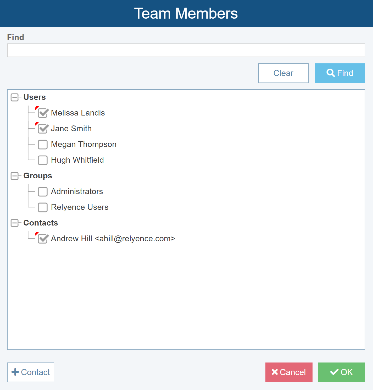Click the magnifier icon on Find button
Image resolution: width=373 pixels, height=390 pixels.
(x=331, y=73)
